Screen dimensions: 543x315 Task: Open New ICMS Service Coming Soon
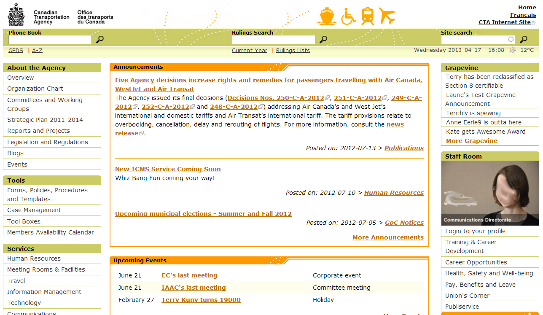[168, 169]
